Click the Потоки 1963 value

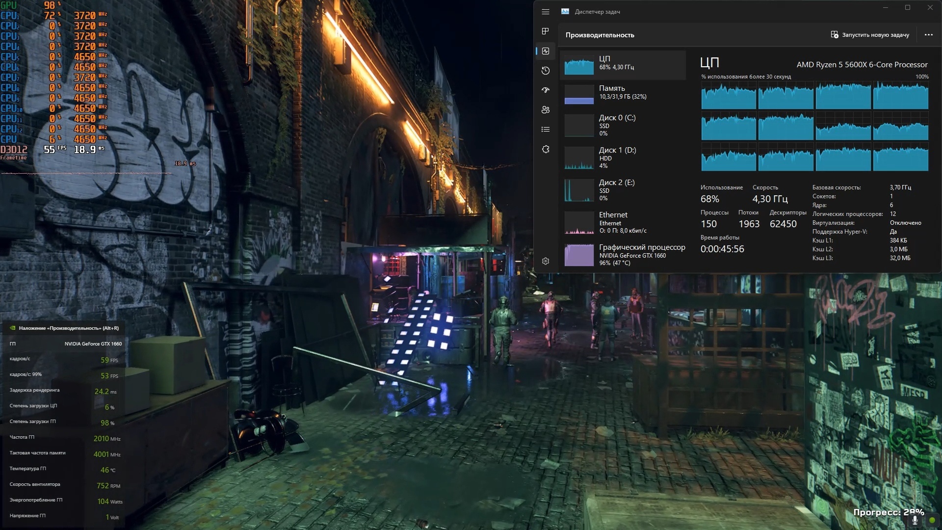tap(749, 224)
